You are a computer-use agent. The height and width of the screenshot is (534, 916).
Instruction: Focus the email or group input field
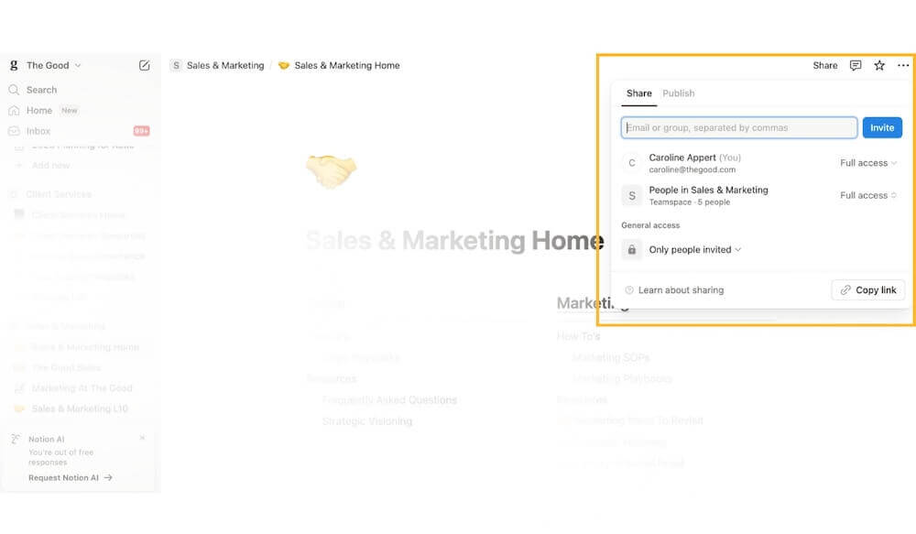(x=739, y=128)
